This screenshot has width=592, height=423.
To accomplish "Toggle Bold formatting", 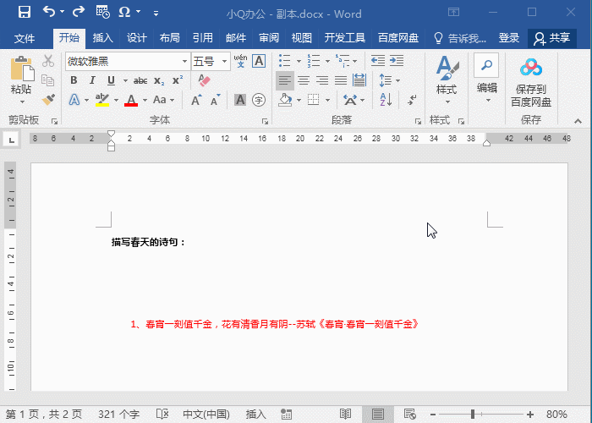I will (74, 80).
